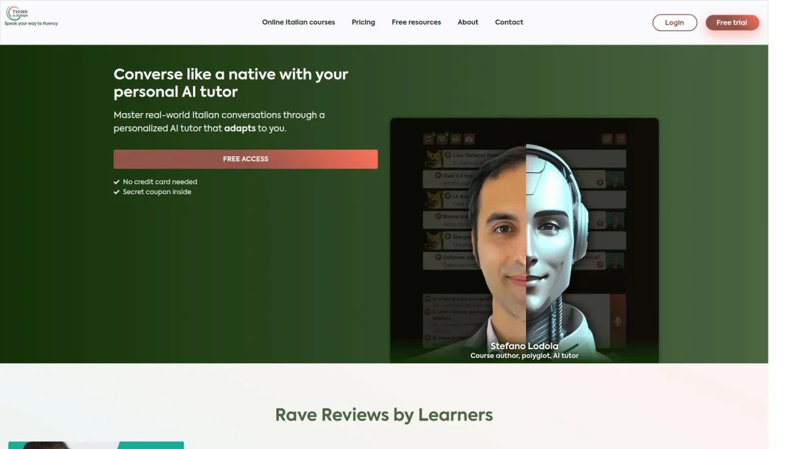Open the About menu item
This screenshot has height=449, width=799.
click(467, 22)
